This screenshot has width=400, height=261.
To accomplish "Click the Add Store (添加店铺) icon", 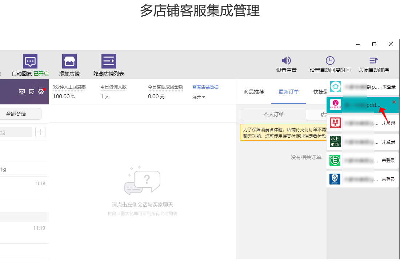I will point(69,62).
